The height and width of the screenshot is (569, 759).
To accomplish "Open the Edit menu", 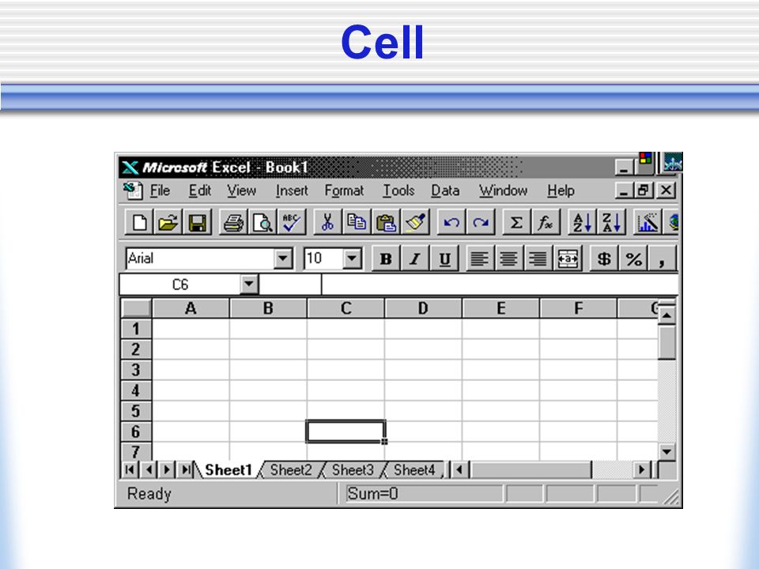I will (199, 190).
